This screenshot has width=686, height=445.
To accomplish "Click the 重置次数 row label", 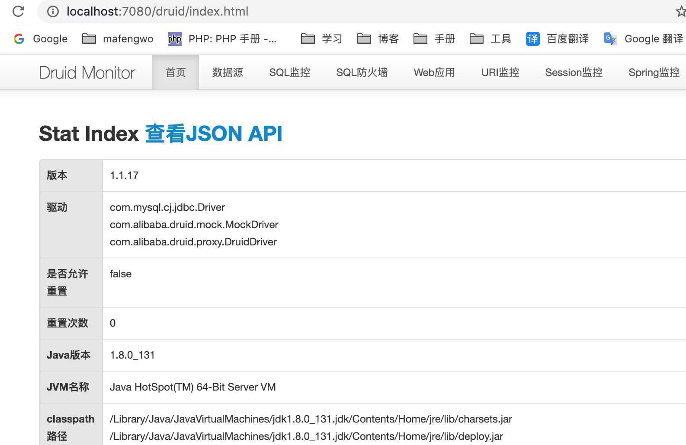I will [67, 323].
